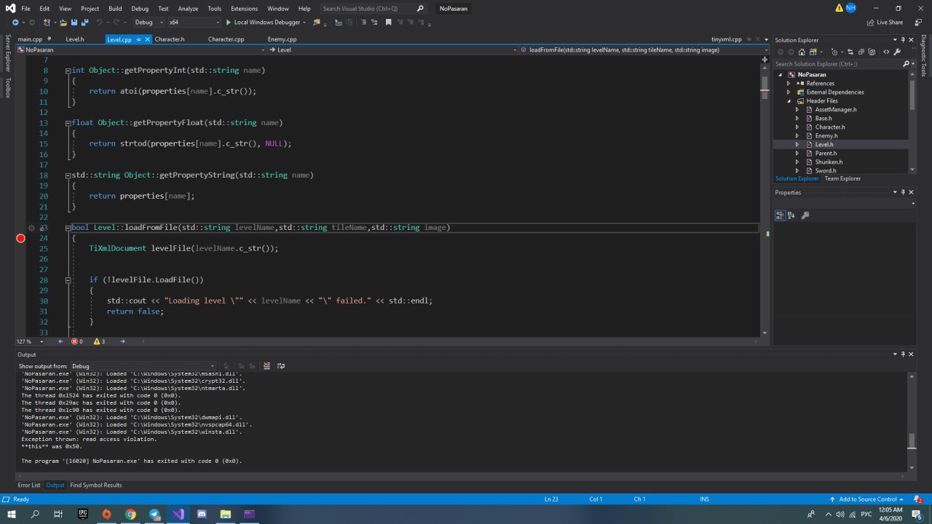Click the Open File folder icon

click(x=64, y=23)
